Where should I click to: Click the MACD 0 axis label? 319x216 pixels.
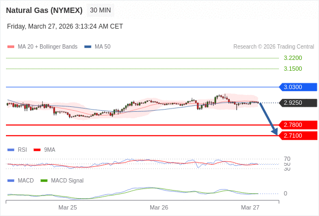pyautogui.click(x=285, y=193)
